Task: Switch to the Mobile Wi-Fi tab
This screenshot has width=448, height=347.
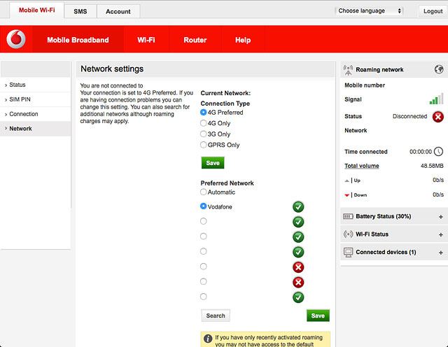Action: 37,10
